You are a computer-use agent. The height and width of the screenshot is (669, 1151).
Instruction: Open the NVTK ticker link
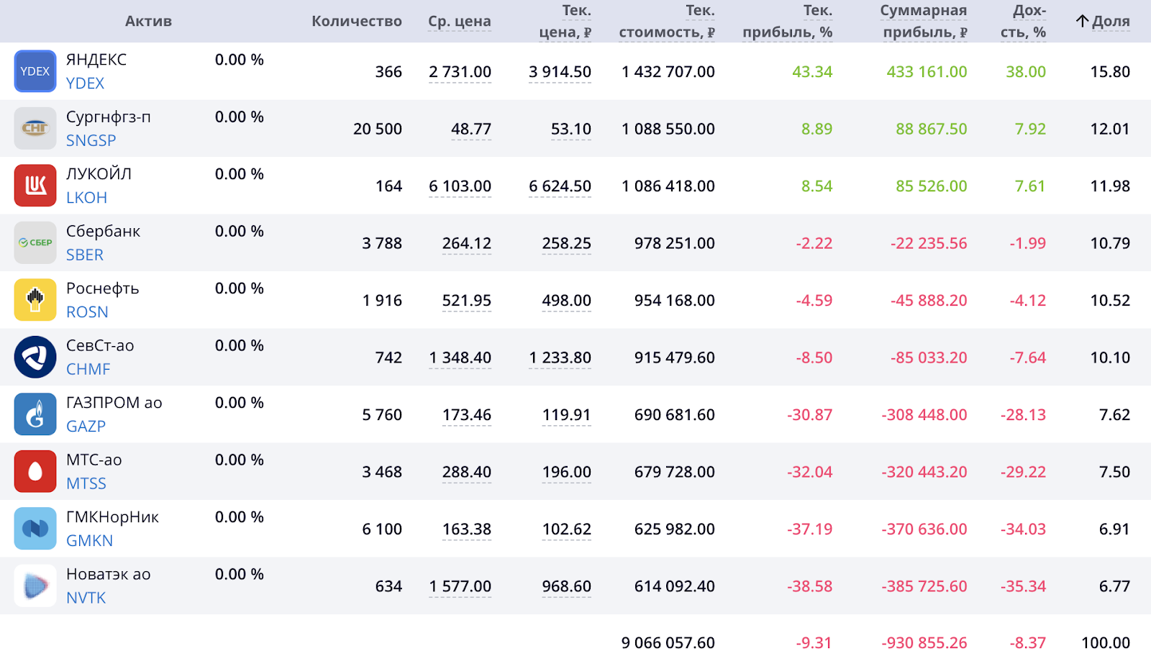pos(86,598)
